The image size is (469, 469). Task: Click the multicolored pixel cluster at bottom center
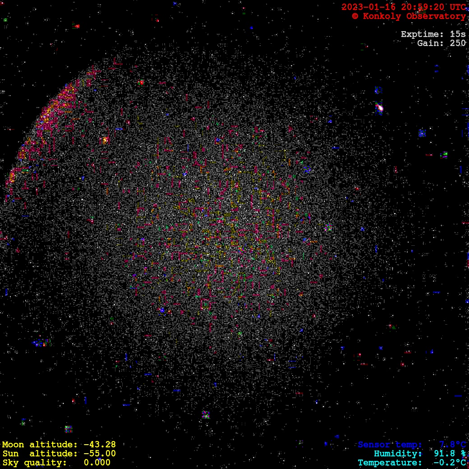point(206,414)
